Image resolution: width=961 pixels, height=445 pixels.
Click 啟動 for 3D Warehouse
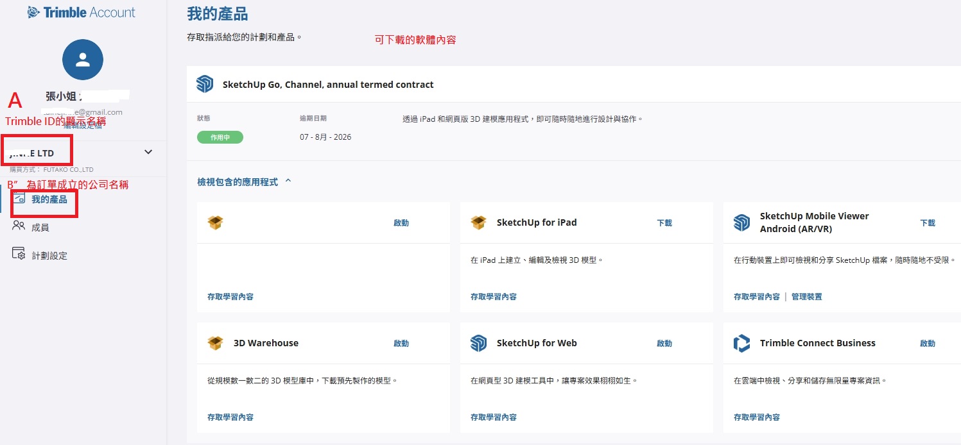[x=401, y=343]
